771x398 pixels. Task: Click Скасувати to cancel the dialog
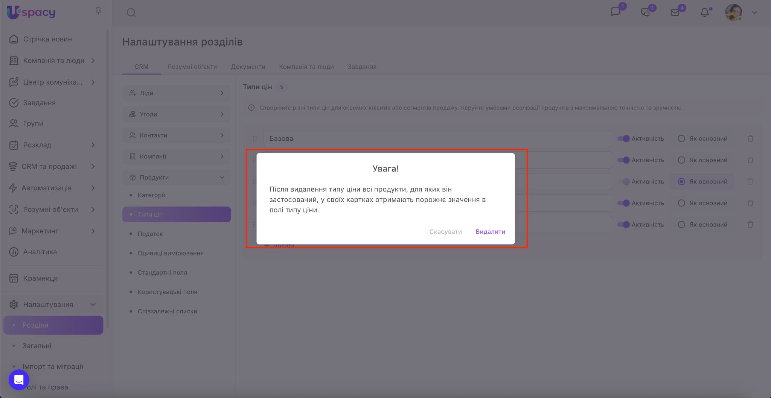coord(445,232)
